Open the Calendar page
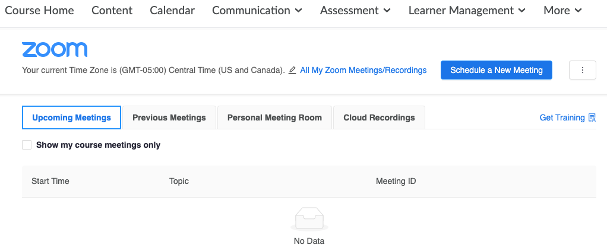The height and width of the screenshot is (251, 607). 172,11
